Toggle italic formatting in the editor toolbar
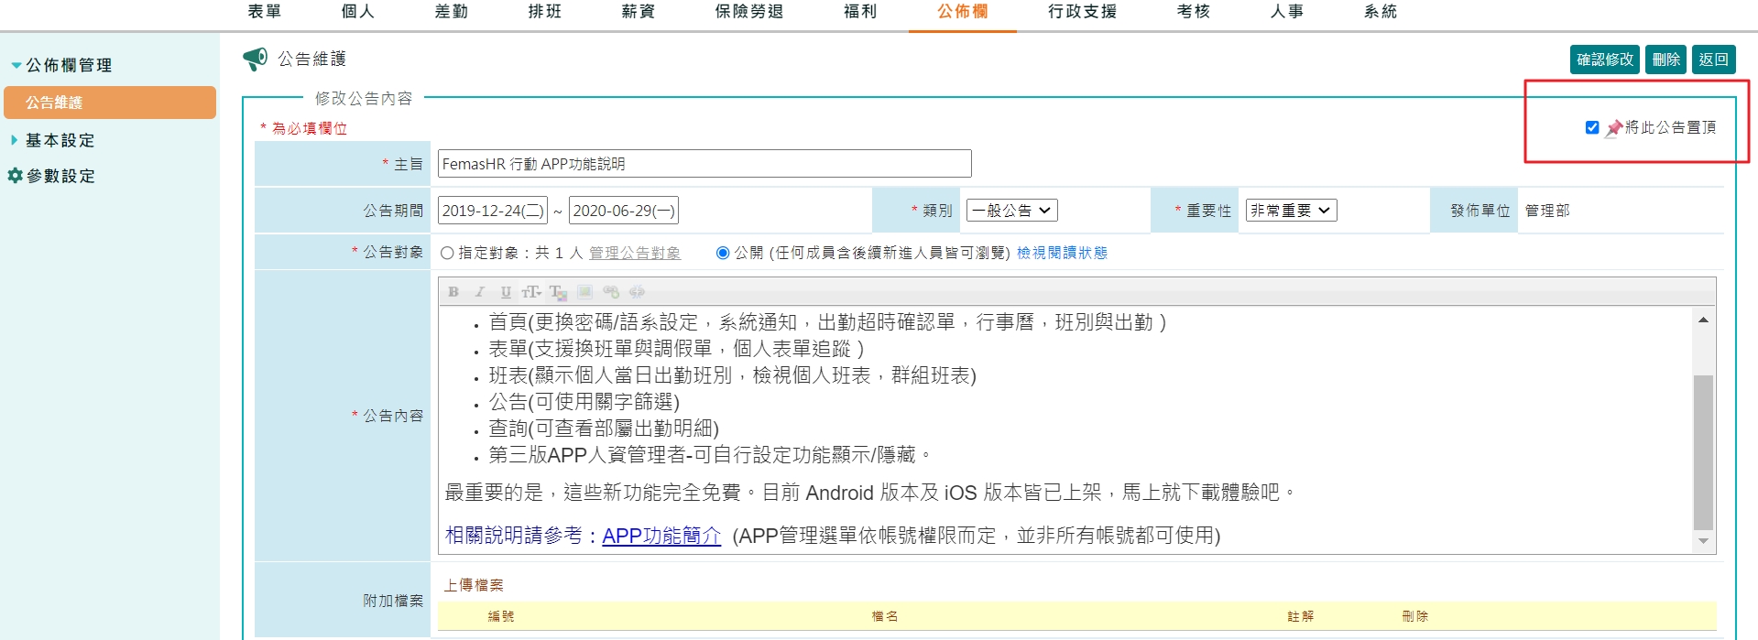The image size is (1758, 640). pyautogui.click(x=479, y=292)
